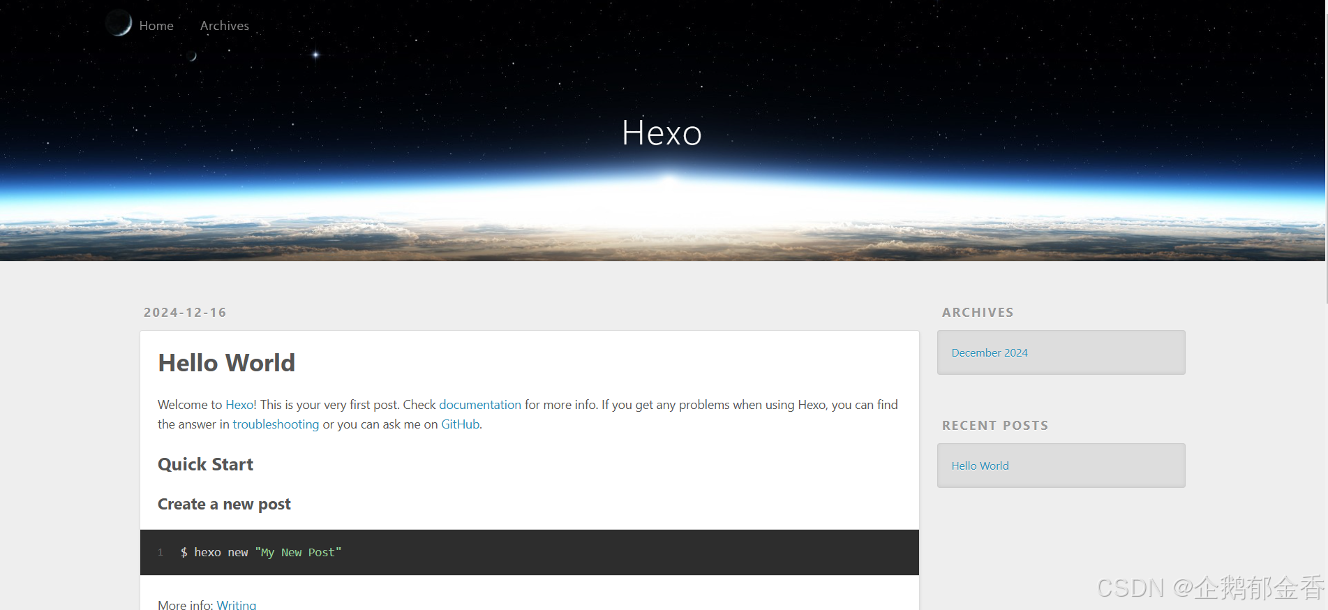
Task: Open the Archives navigation link
Action: click(224, 26)
